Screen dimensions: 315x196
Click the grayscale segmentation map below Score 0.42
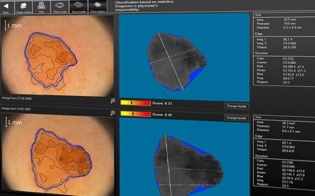point(185,157)
